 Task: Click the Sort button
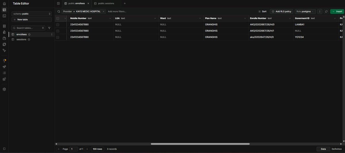tap(262, 11)
